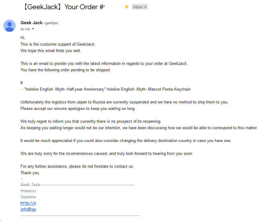Click the Mascot Penta Keychain order line

pyautogui.click(x=106, y=89)
